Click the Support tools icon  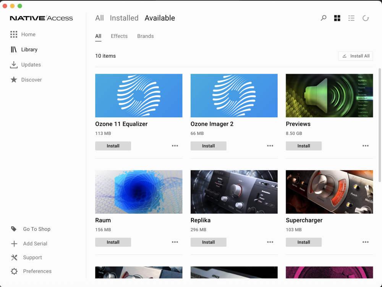point(14,258)
